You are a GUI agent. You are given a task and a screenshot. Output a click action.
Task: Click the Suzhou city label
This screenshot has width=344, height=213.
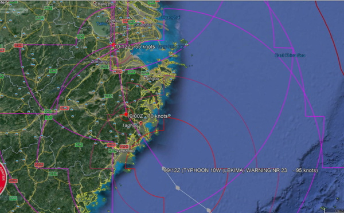[113, 21]
